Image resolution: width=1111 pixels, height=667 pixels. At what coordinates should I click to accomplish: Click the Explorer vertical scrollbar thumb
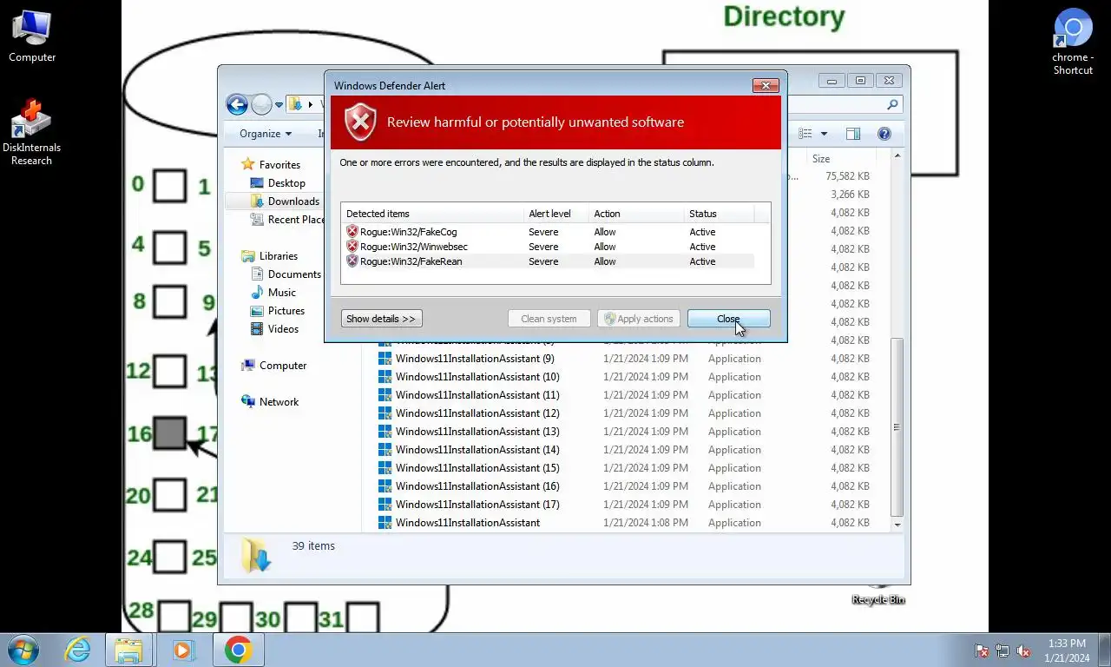pyautogui.click(x=897, y=426)
